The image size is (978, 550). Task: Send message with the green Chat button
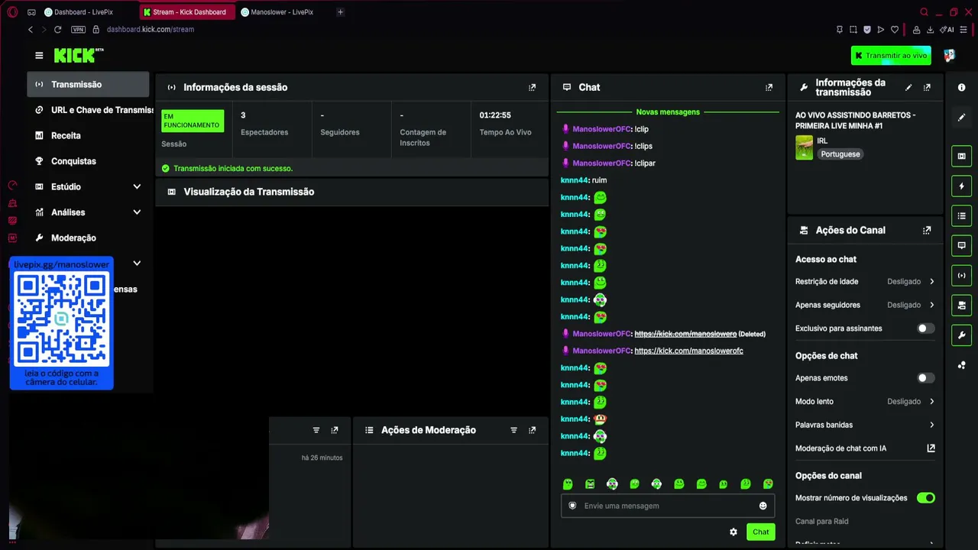point(760,532)
